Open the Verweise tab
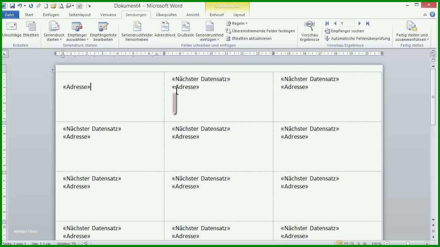The width and height of the screenshot is (440, 247). point(108,15)
